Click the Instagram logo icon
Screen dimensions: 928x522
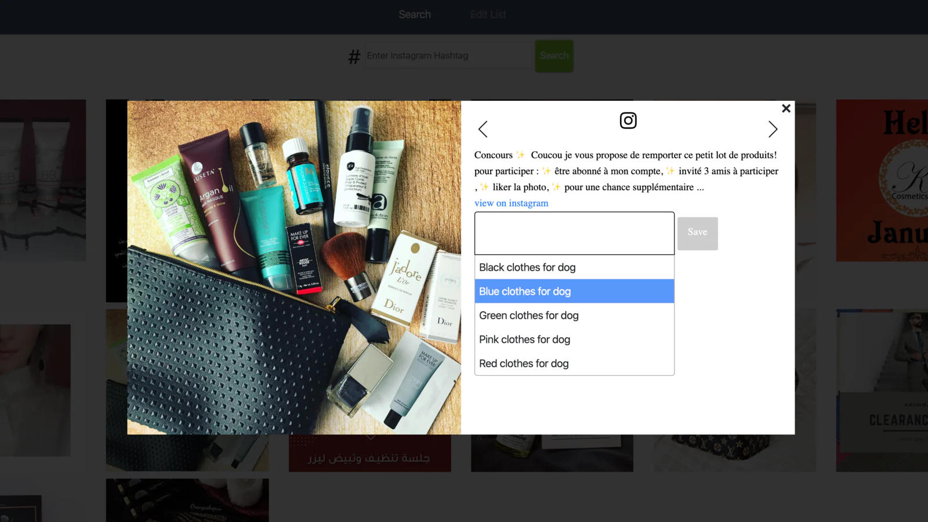[628, 121]
